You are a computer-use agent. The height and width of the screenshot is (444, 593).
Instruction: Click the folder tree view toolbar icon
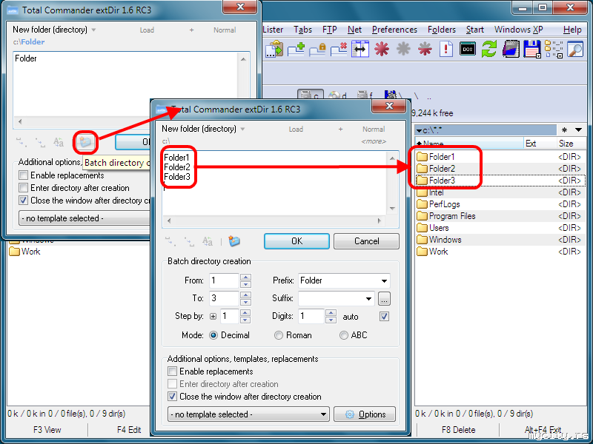(554, 49)
